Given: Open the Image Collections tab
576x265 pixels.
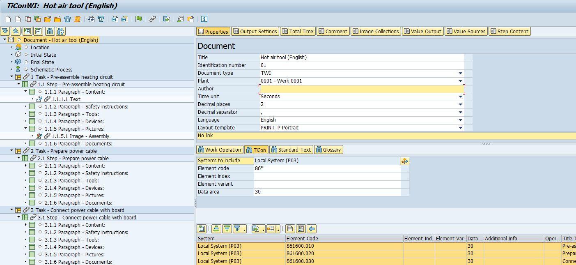Looking at the screenshot, I should click(375, 31).
